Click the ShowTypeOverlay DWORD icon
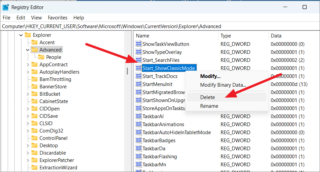 (139, 52)
